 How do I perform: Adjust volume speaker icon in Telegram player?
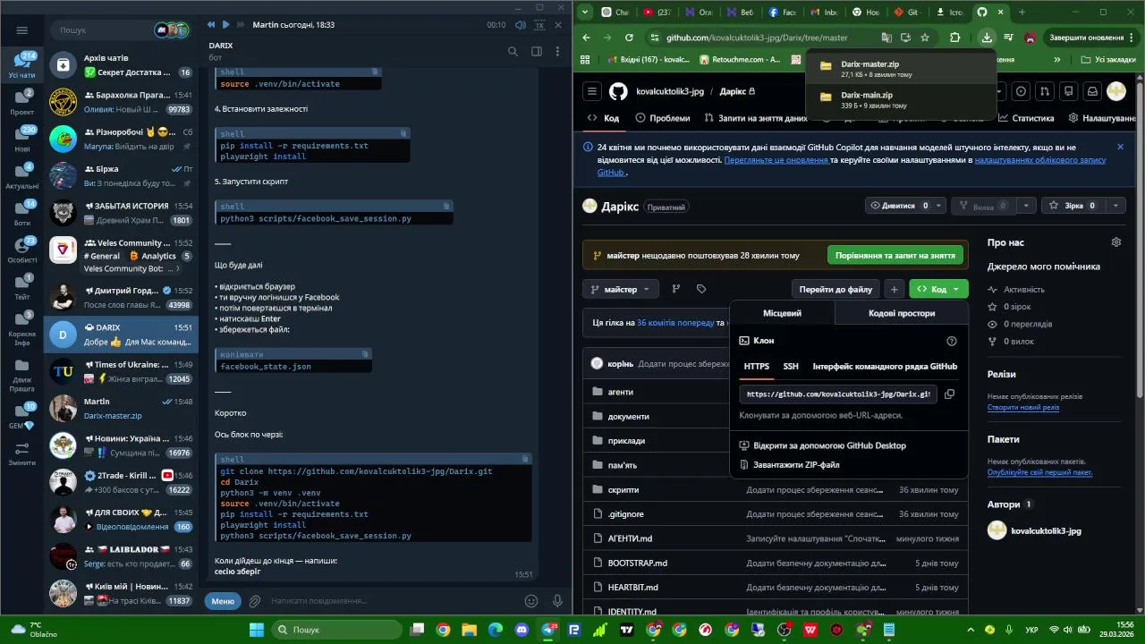[519, 25]
